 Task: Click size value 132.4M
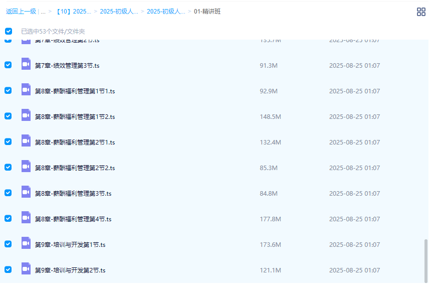coord(270,142)
